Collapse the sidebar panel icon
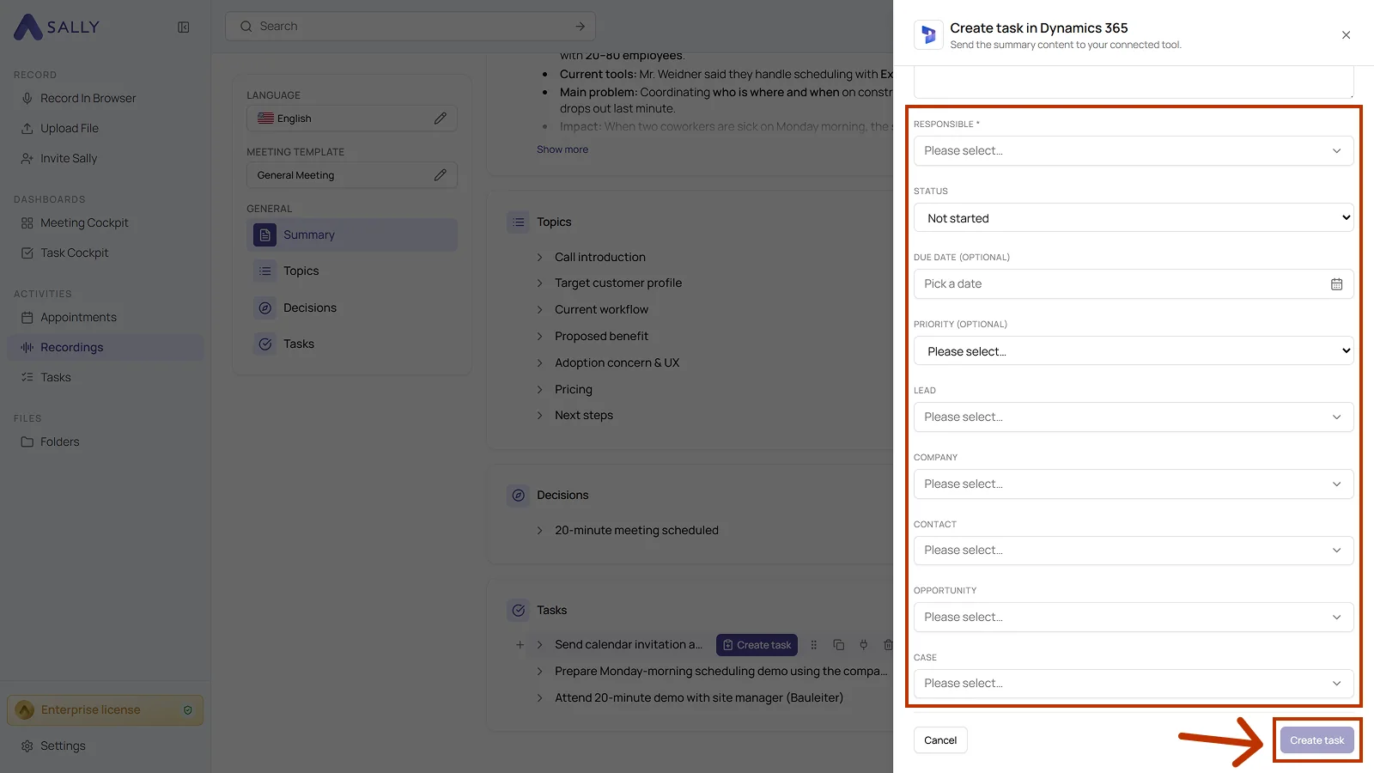This screenshot has width=1374, height=773. point(183,27)
